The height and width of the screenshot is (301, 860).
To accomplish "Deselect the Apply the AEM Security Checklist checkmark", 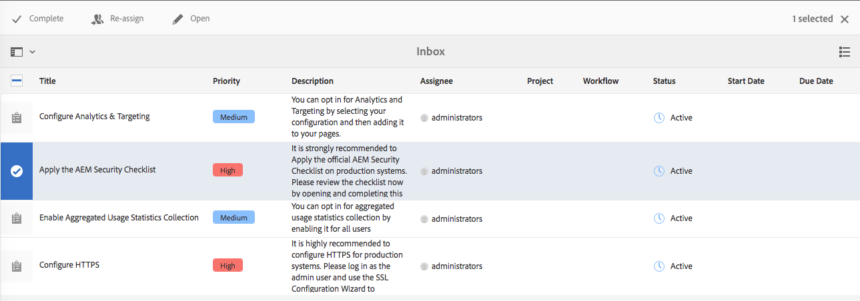I will point(17,171).
